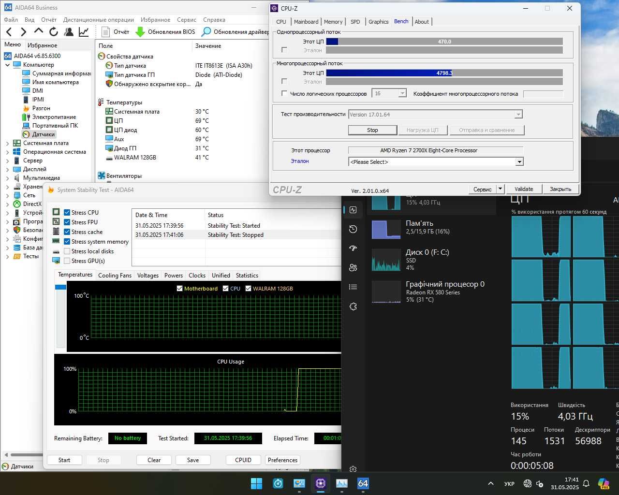The image size is (619, 495).
Task: Click Start in System Stability Test
Action: (x=64, y=460)
